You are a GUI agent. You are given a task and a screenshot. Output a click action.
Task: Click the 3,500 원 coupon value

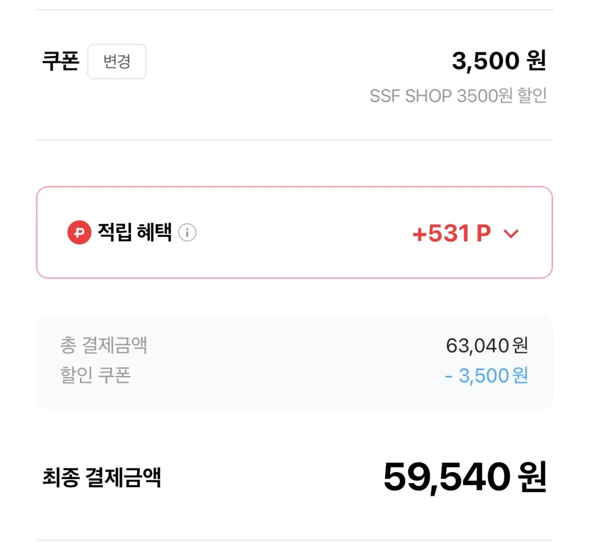coord(499,61)
